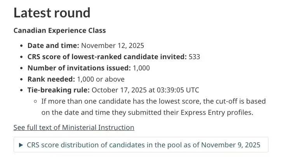Click the "Canadian Experience Class" subheading
Viewport: 282px width, 157px height.
59,30
